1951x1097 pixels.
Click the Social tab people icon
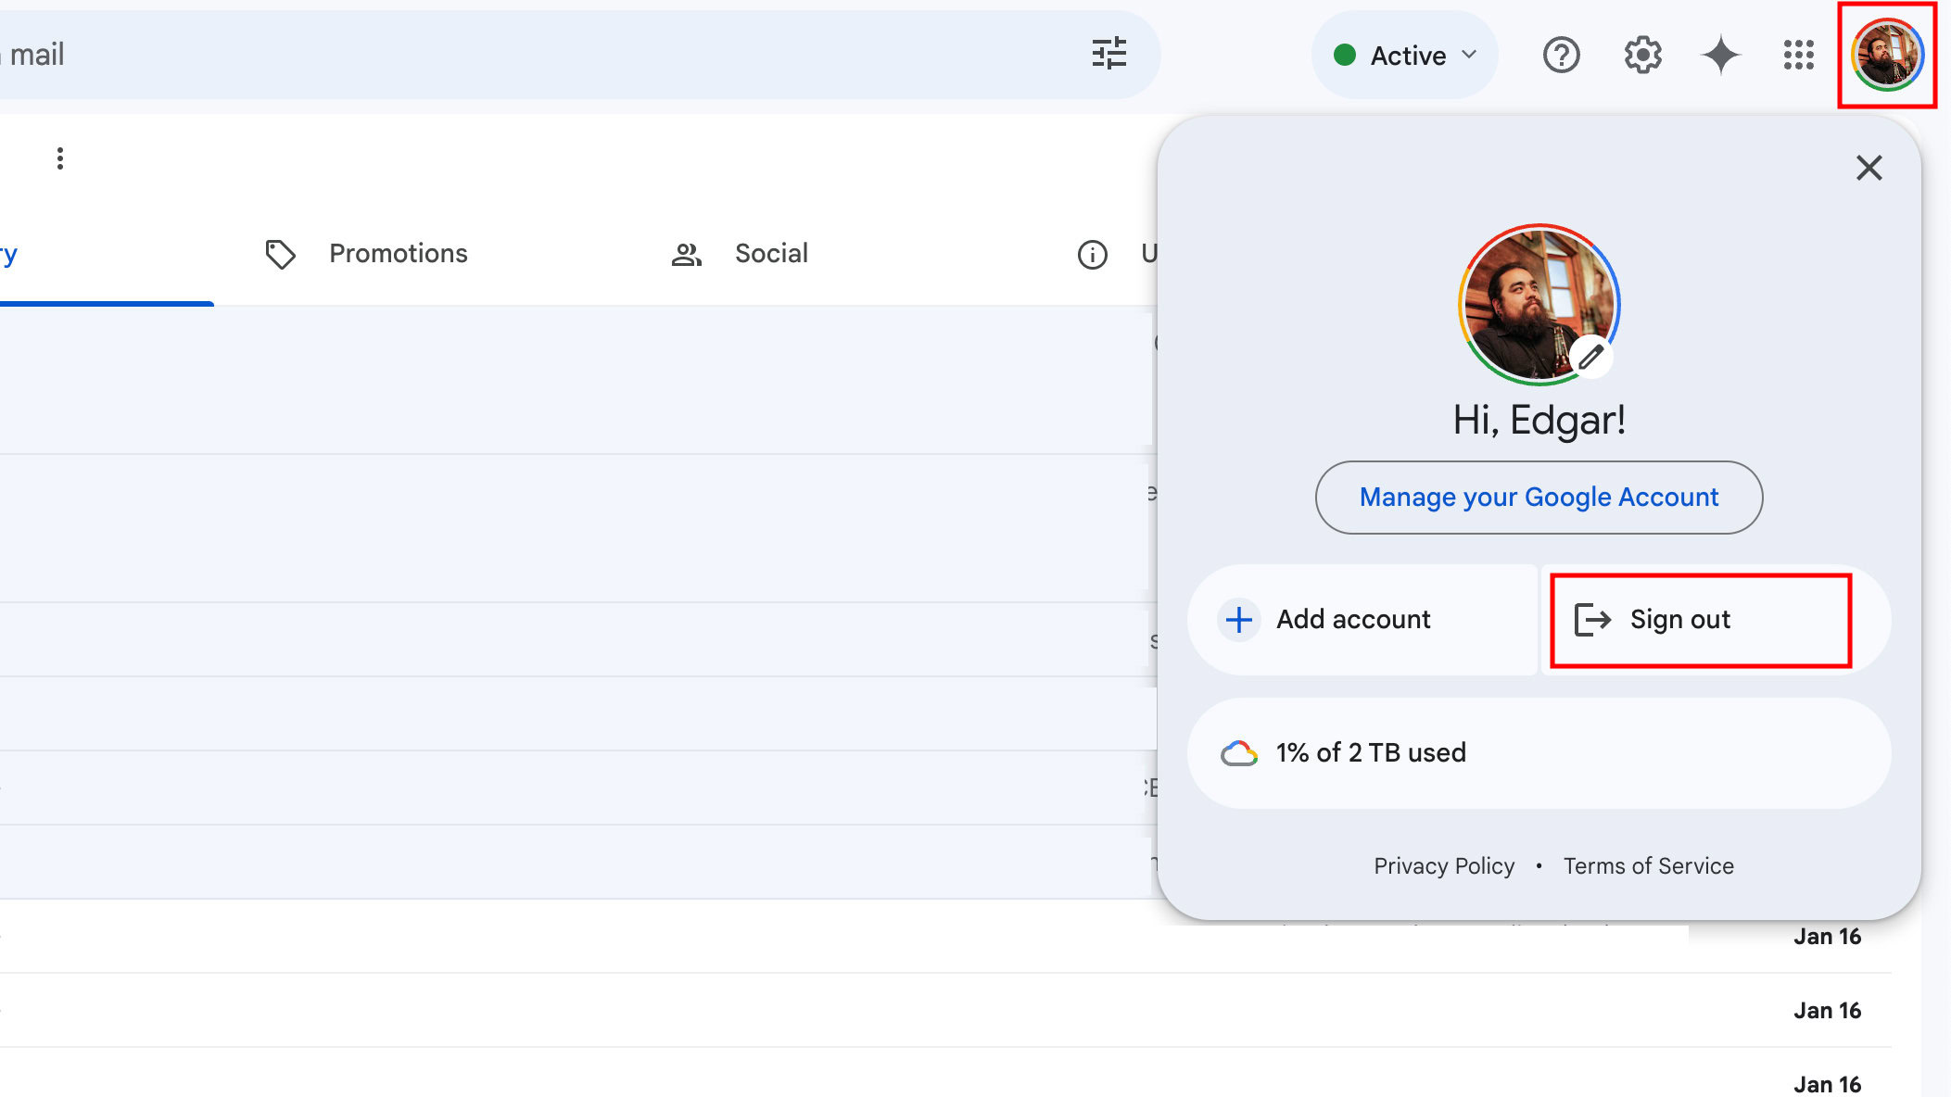[x=686, y=253]
